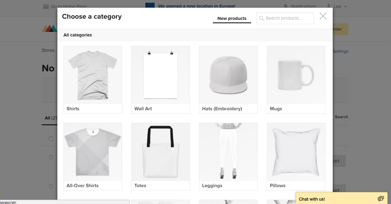The width and height of the screenshot is (391, 204).
Task: Pick the Pillows category image
Action: pos(296,152)
